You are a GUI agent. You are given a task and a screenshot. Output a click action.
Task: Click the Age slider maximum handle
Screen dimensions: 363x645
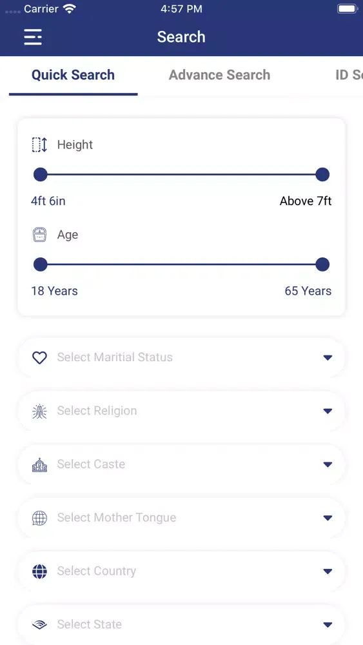[322, 264]
